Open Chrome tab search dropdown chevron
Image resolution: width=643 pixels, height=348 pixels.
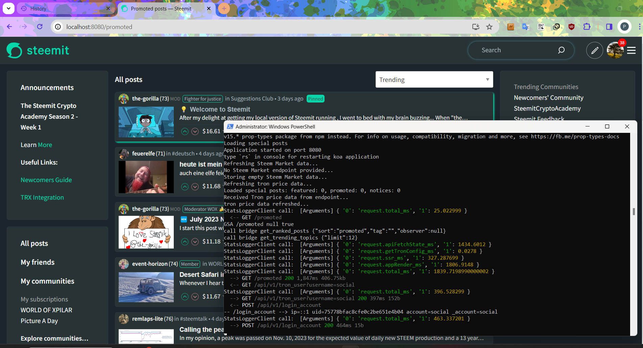pos(8,8)
